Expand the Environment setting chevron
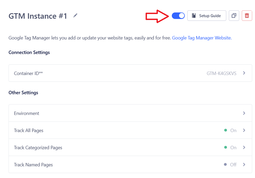 [x=244, y=113]
